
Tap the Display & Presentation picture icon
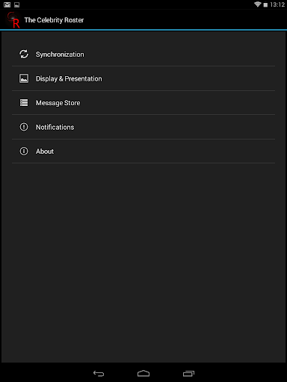tap(24, 78)
